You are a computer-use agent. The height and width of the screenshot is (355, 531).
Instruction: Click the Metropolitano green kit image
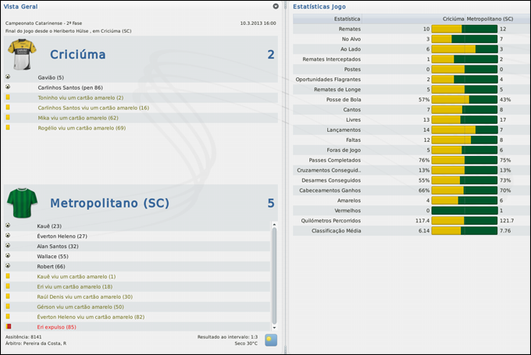23,203
